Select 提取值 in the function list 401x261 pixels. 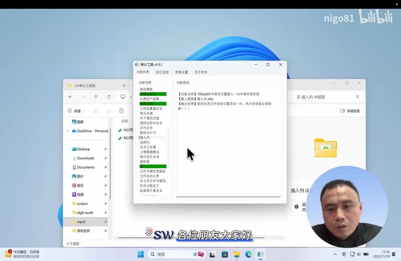(x=145, y=162)
